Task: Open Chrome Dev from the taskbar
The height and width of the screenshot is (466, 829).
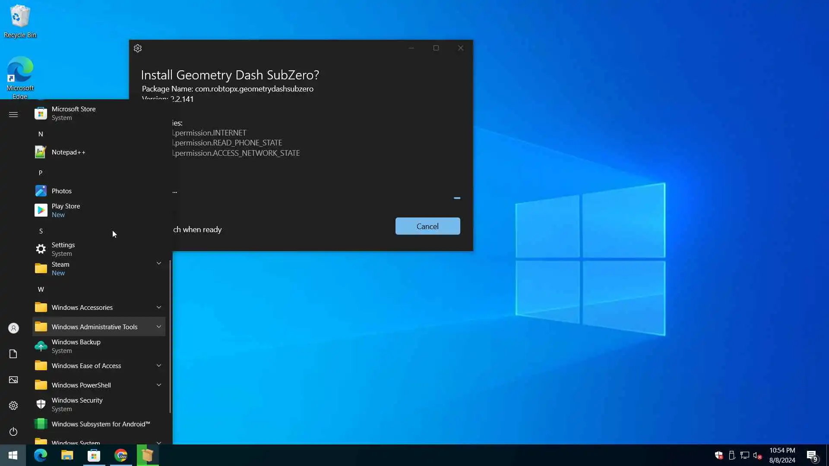Action: pos(121,455)
